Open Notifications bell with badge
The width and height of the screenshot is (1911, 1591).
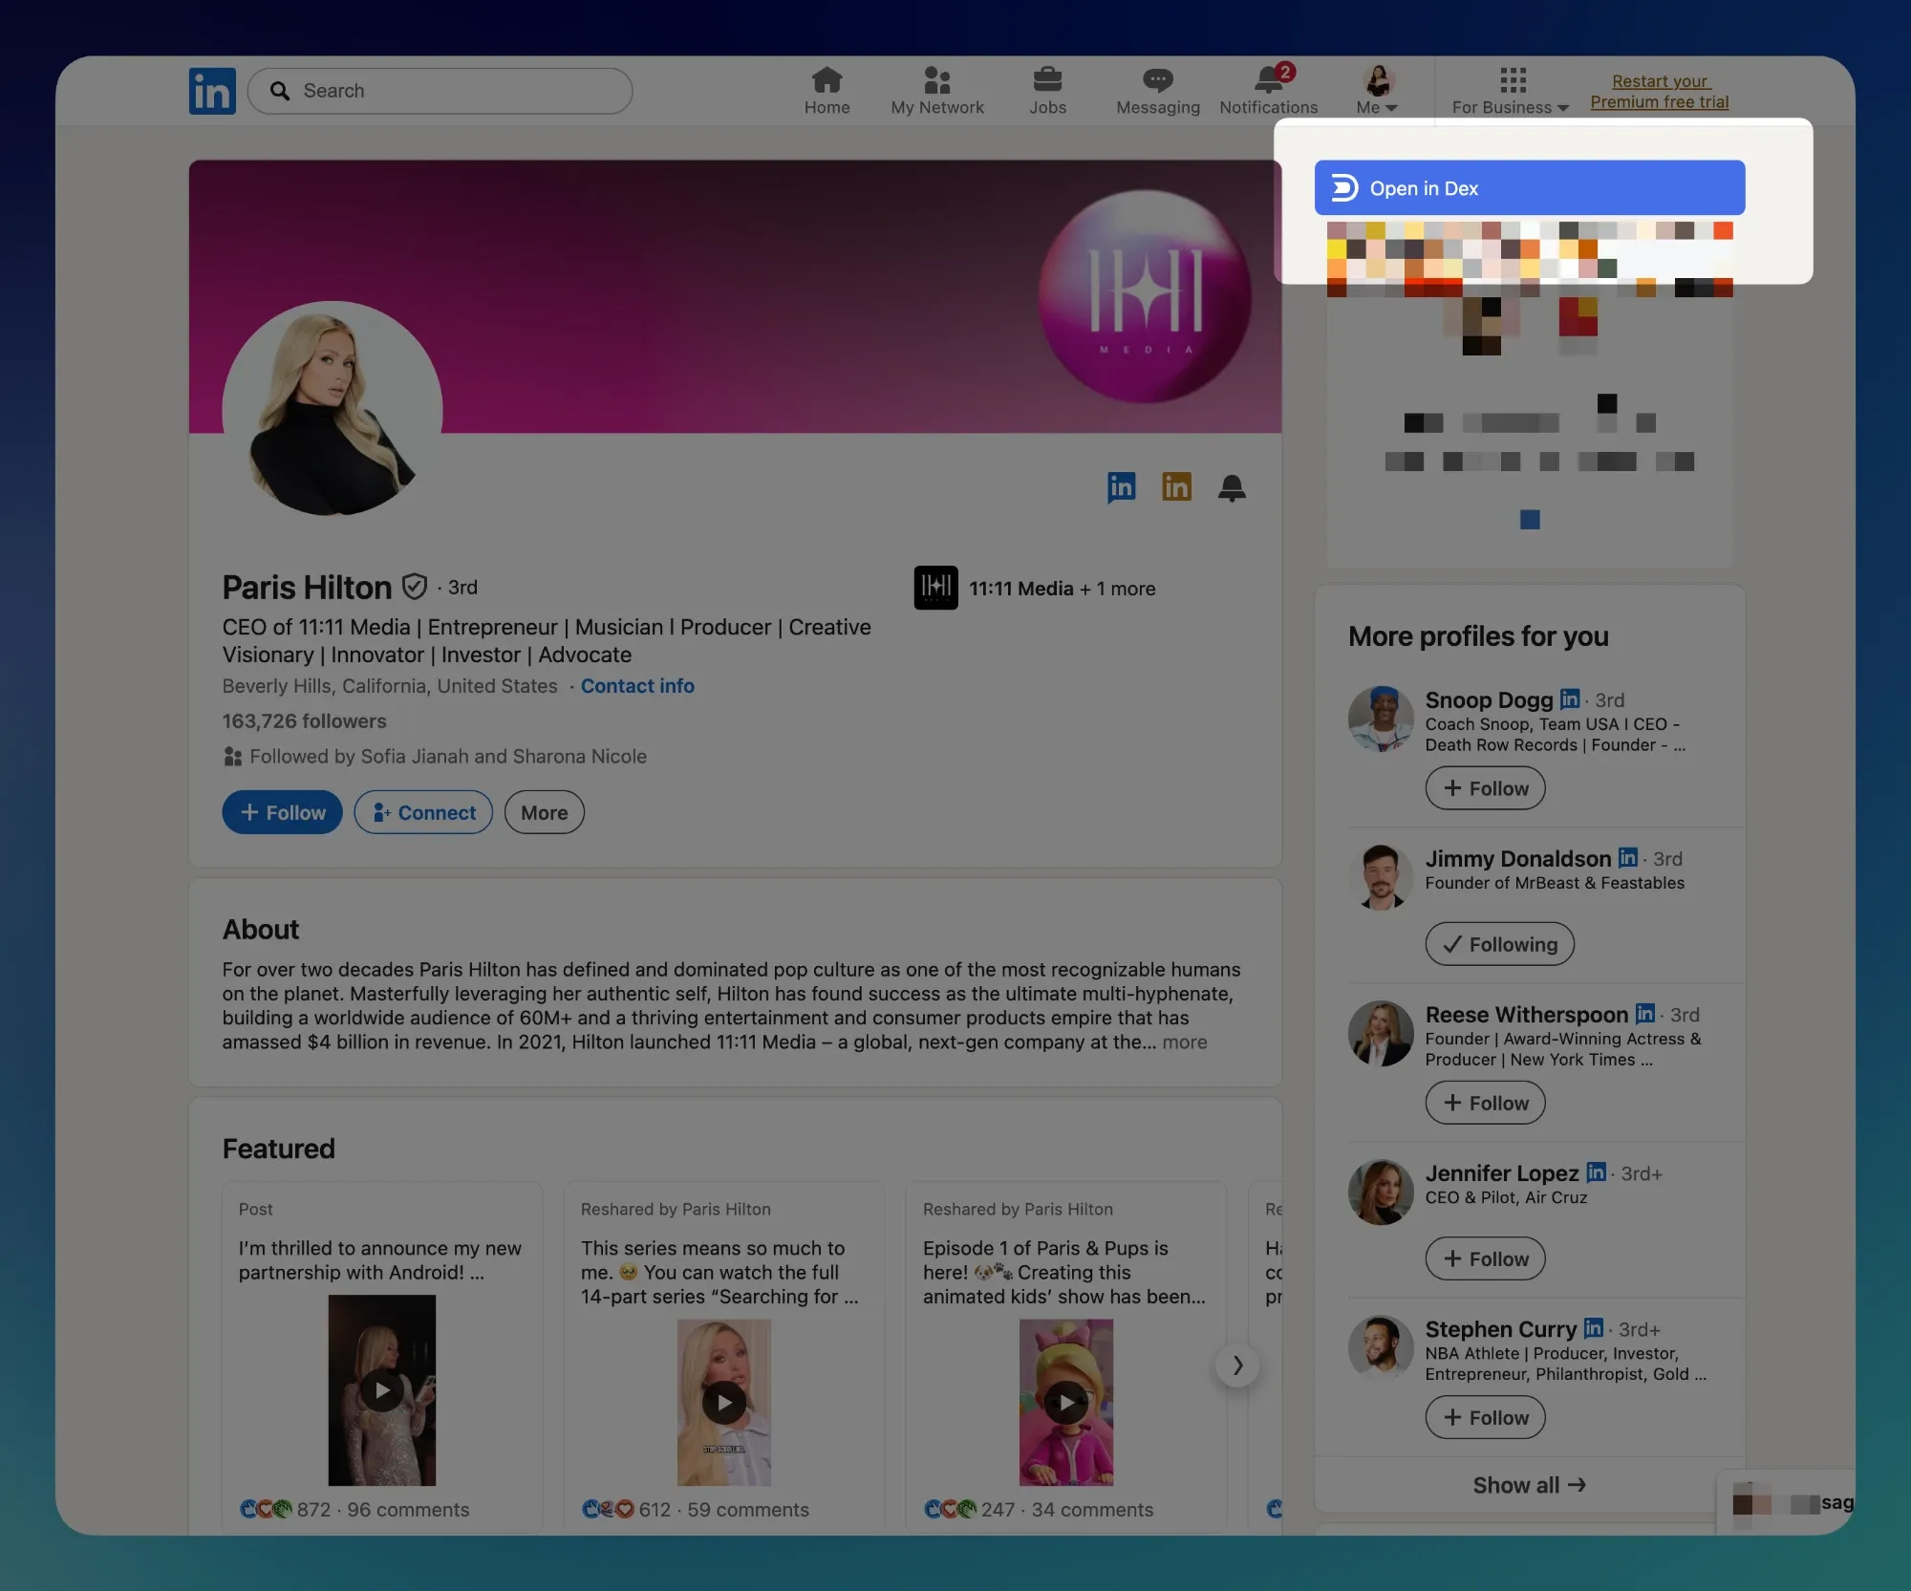coord(1269,92)
